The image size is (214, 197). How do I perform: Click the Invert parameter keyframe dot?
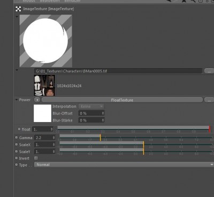pyautogui.click(x=17, y=158)
